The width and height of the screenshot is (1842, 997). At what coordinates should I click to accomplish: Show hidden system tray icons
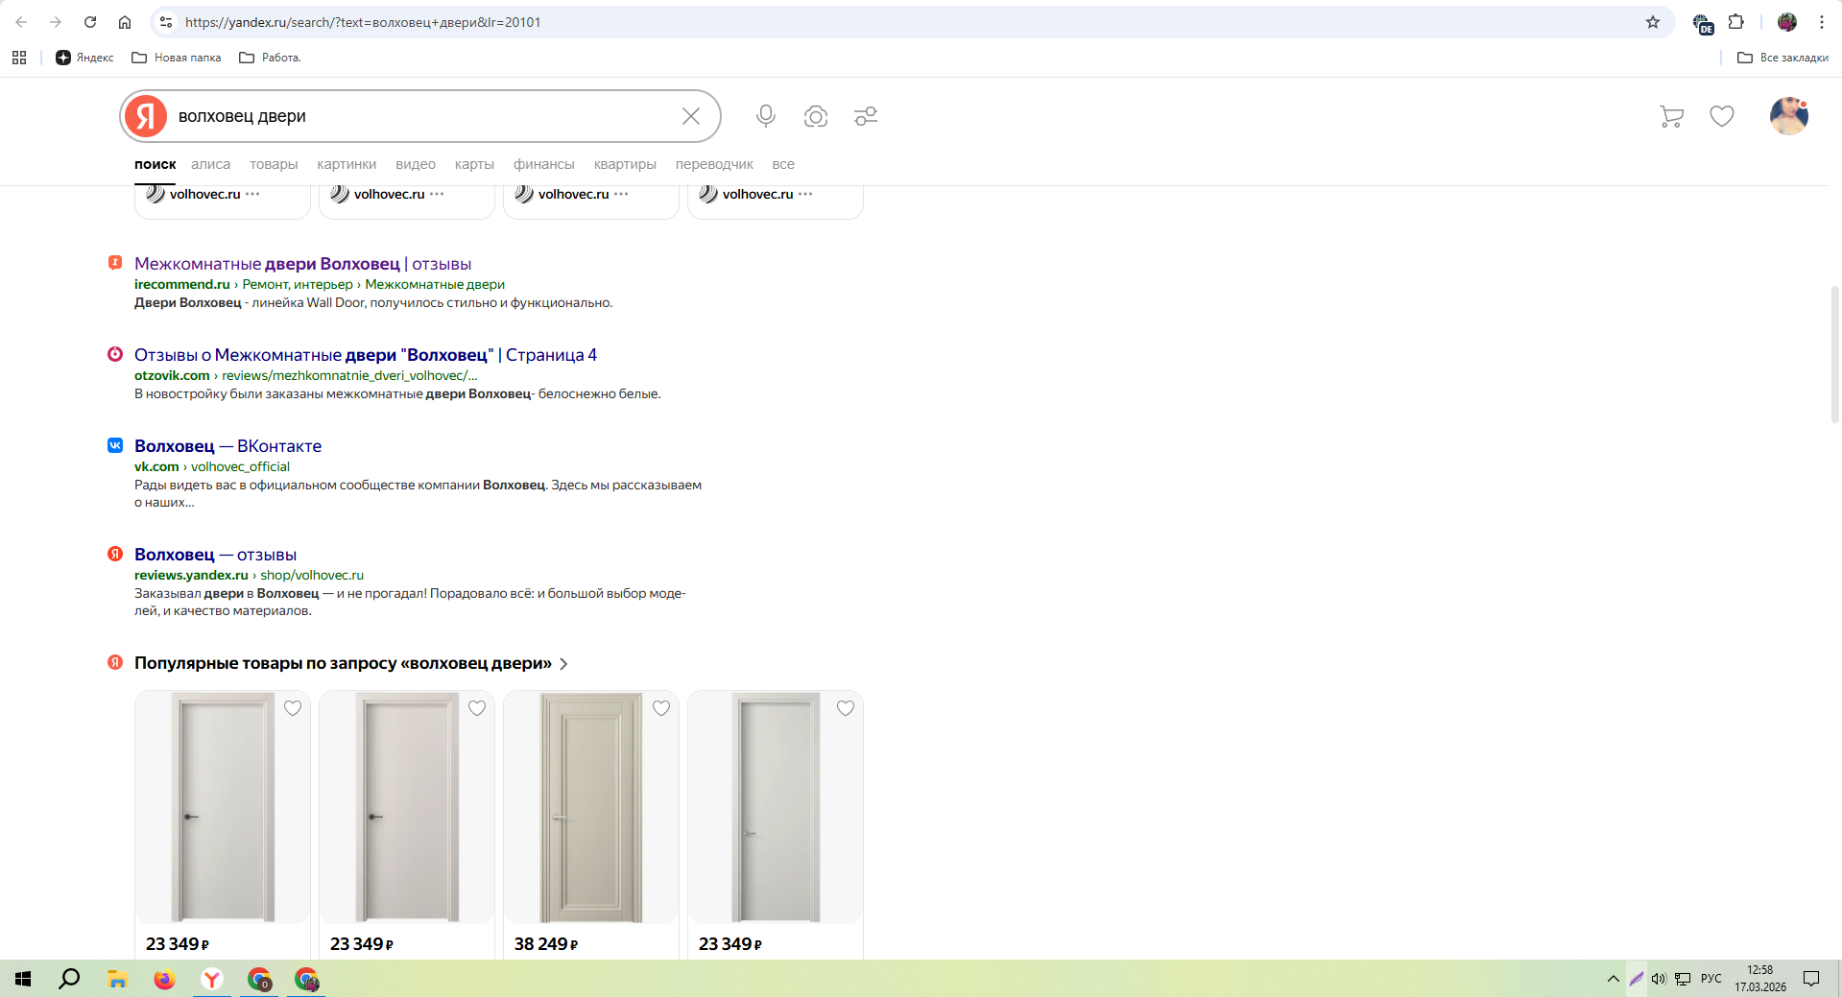(1613, 979)
